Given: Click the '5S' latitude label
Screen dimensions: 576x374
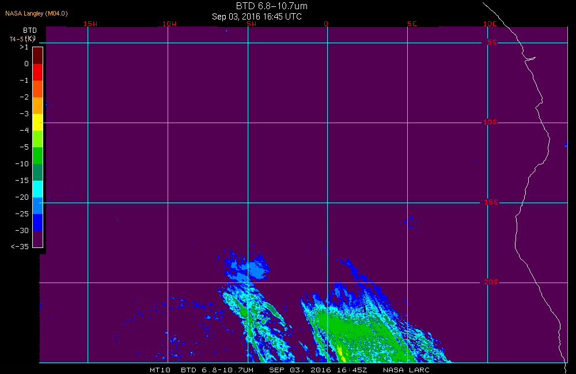Looking at the screenshot, I should point(492,42).
